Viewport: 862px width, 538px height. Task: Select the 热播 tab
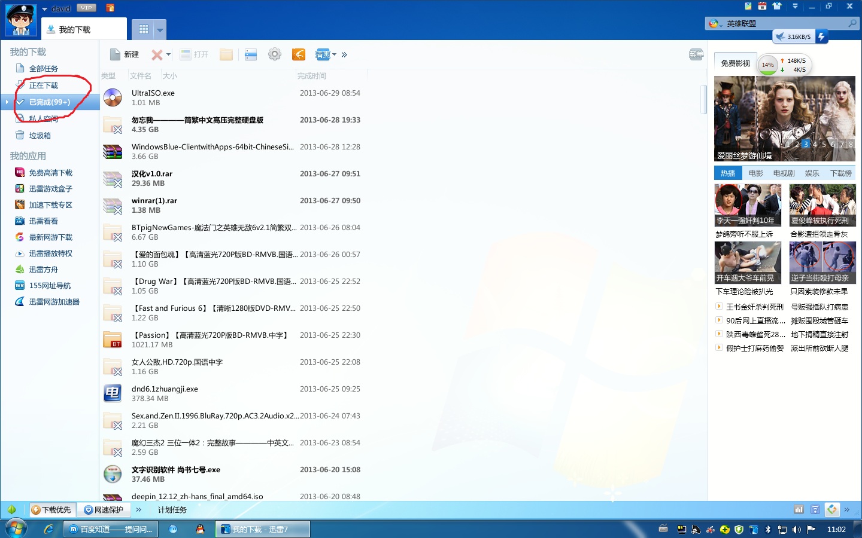click(728, 173)
